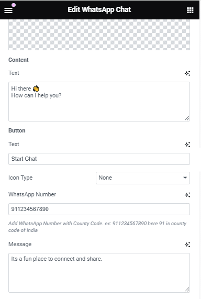The height and width of the screenshot is (299, 201).
Task: Click the 'Icon Type' label
Action: click(x=20, y=178)
